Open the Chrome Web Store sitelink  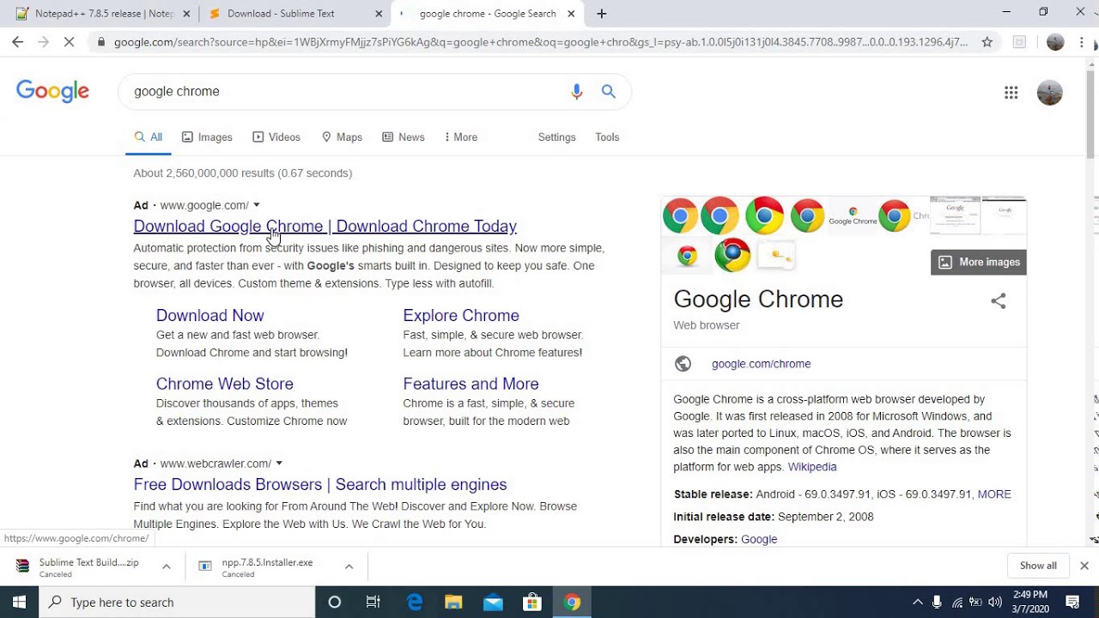pos(225,384)
